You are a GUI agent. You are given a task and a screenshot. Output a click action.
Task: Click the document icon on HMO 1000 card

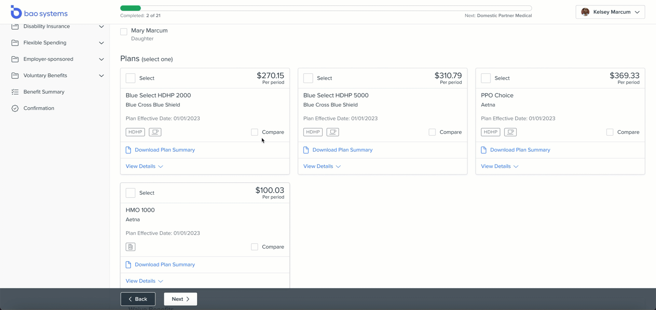131,247
